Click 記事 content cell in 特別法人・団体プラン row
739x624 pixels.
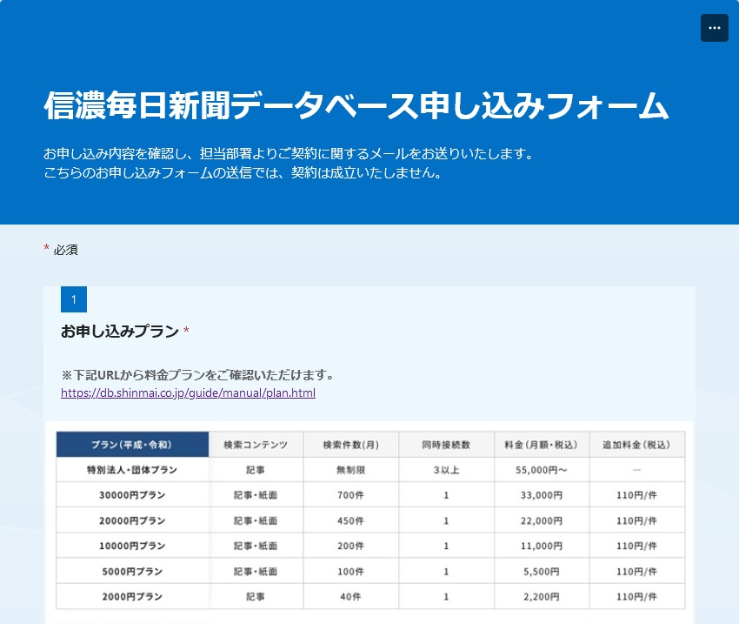[x=256, y=470]
